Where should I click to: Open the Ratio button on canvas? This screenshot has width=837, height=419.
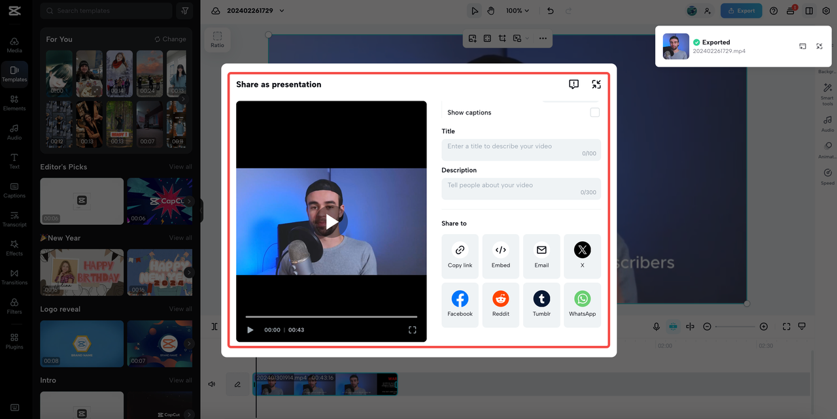click(217, 39)
